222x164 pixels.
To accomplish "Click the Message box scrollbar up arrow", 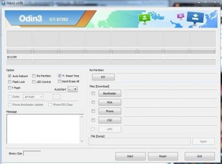I will pyautogui.click(x=82, y=117).
